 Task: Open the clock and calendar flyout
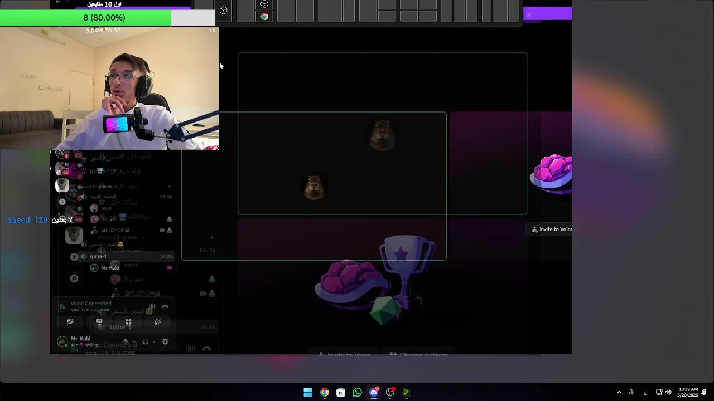coord(688,392)
